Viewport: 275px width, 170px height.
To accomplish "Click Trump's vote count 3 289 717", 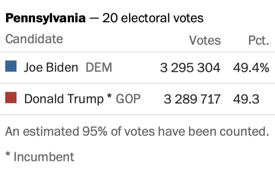I will [192, 99].
